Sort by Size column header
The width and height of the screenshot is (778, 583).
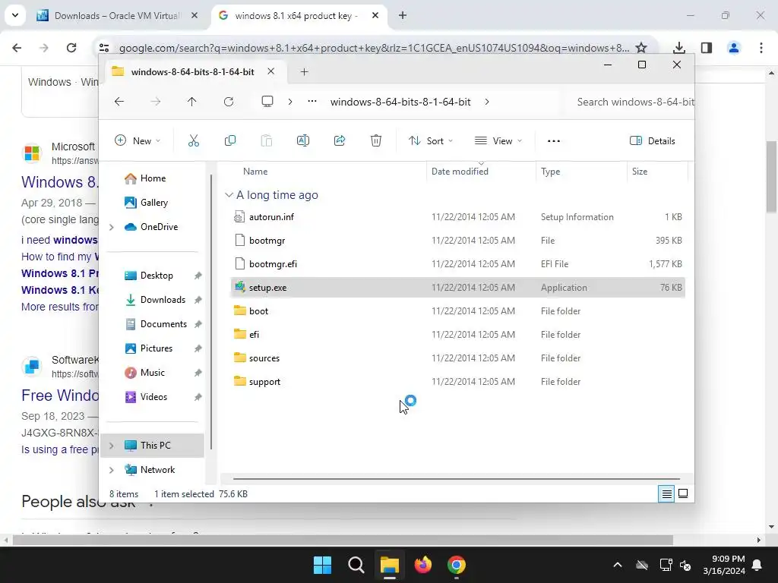tap(640, 172)
